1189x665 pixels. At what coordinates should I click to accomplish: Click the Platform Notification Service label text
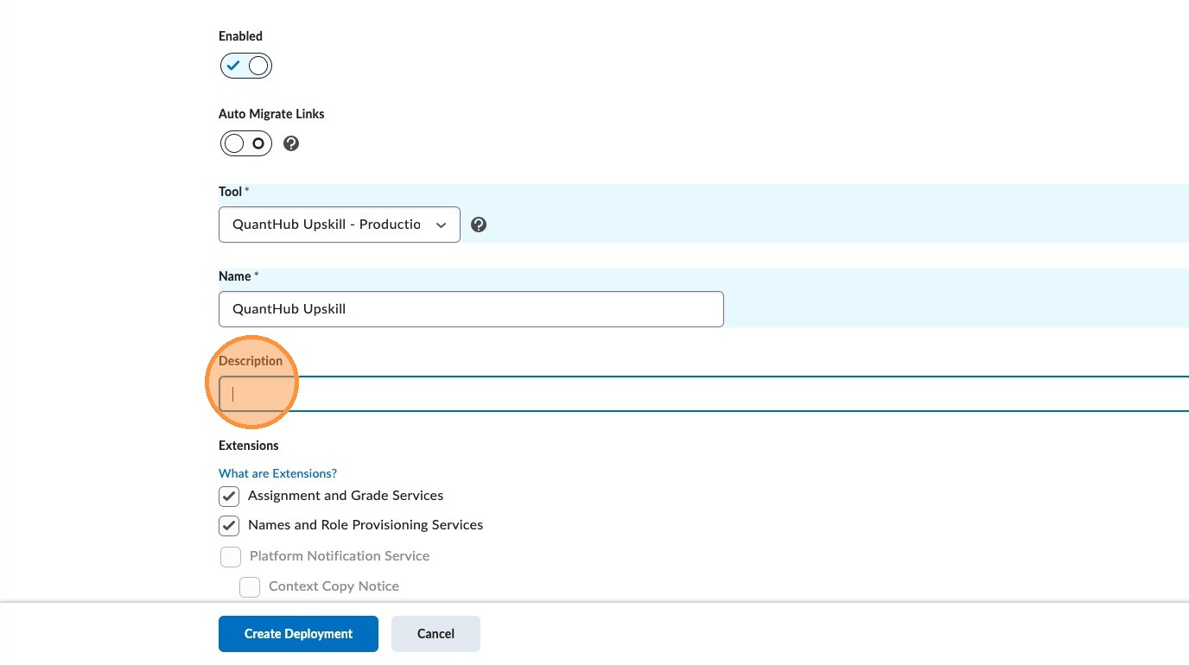click(340, 556)
